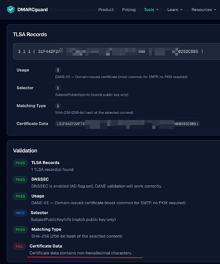220x264 pixels.
Task: Click the '1 TLSA record(s) found' text
Action: pyautogui.click(x=52, y=169)
